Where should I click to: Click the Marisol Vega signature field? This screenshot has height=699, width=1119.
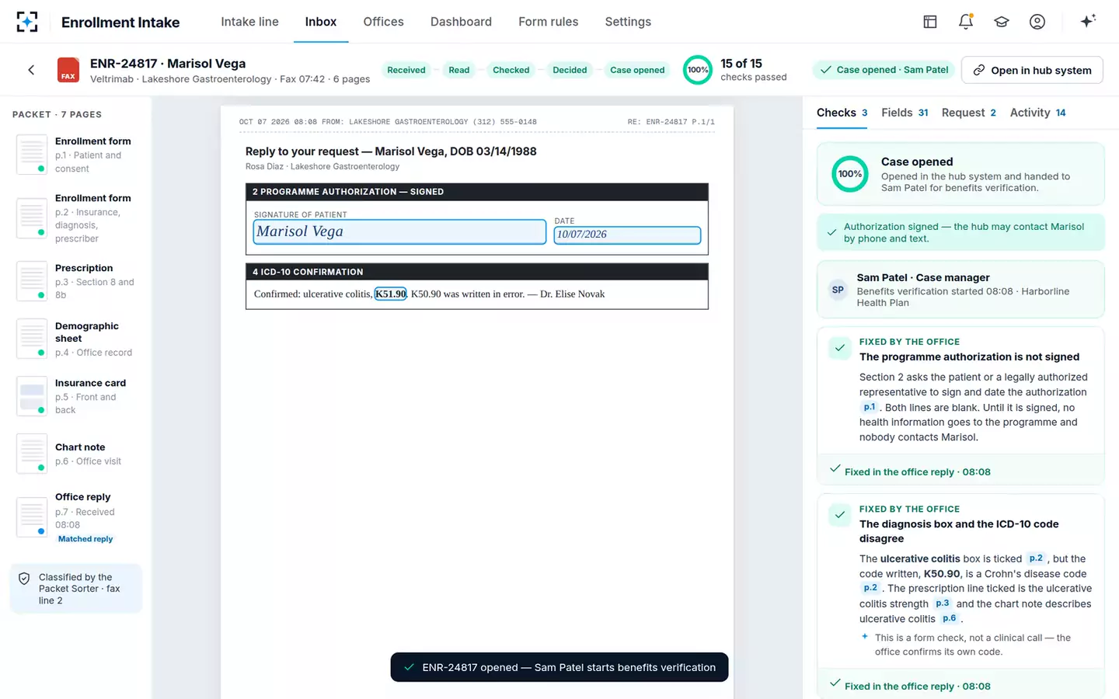[399, 231]
